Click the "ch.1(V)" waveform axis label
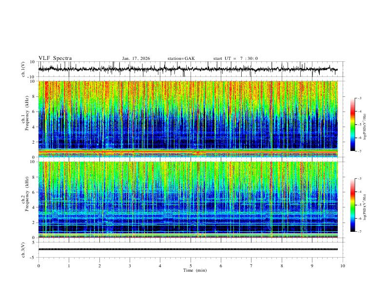Screen dimensions: 386x298 click(23, 69)
